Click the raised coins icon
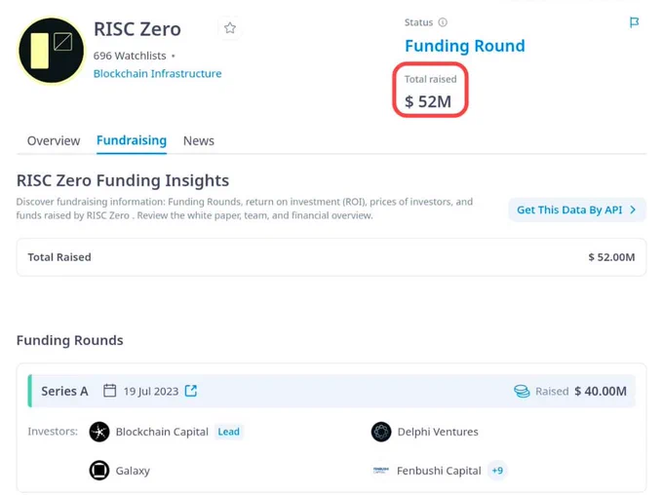 coord(522,391)
